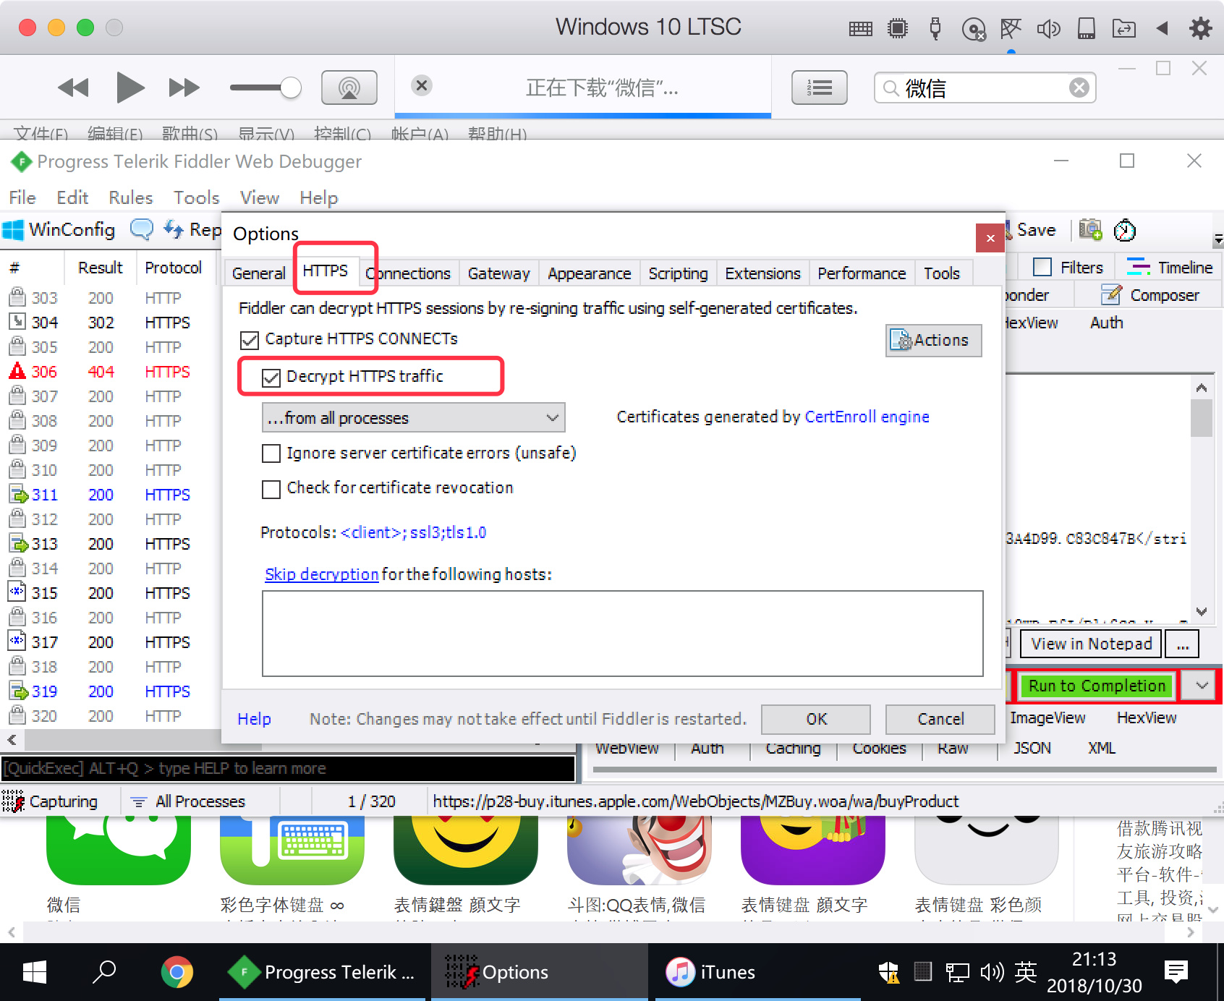Click the Skip decryption link
This screenshot has width=1224, height=1001.
click(x=321, y=574)
